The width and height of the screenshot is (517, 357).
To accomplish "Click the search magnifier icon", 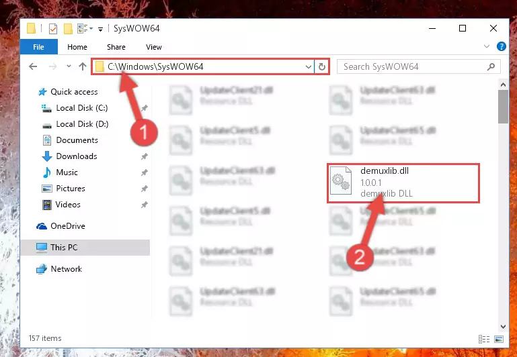I will 491,67.
